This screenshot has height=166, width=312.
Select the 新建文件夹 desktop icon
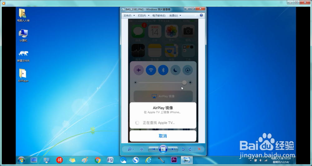(23, 56)
